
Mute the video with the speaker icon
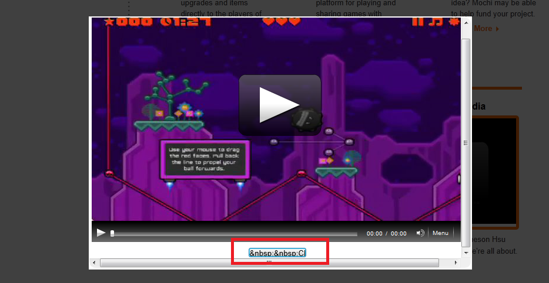pyautogui.click(x=420, y=233)
